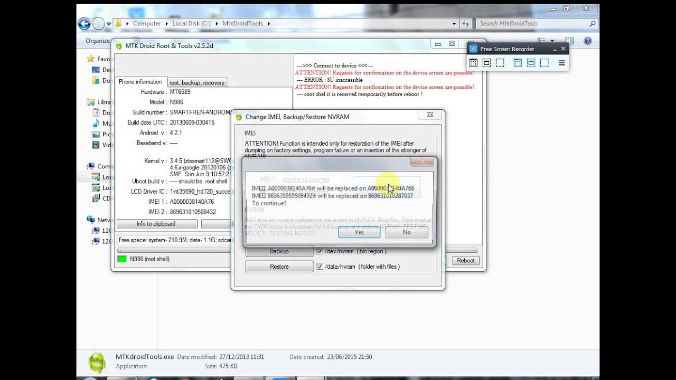Select record window video icon
The height and width of the screenshot is (380, 676).
[518, 63]
